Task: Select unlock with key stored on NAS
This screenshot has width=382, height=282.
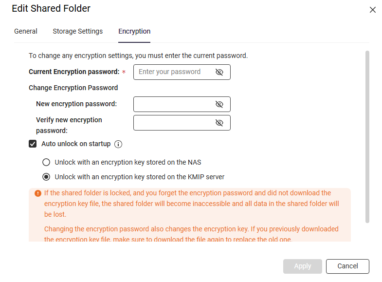Action: coord(46,162)
